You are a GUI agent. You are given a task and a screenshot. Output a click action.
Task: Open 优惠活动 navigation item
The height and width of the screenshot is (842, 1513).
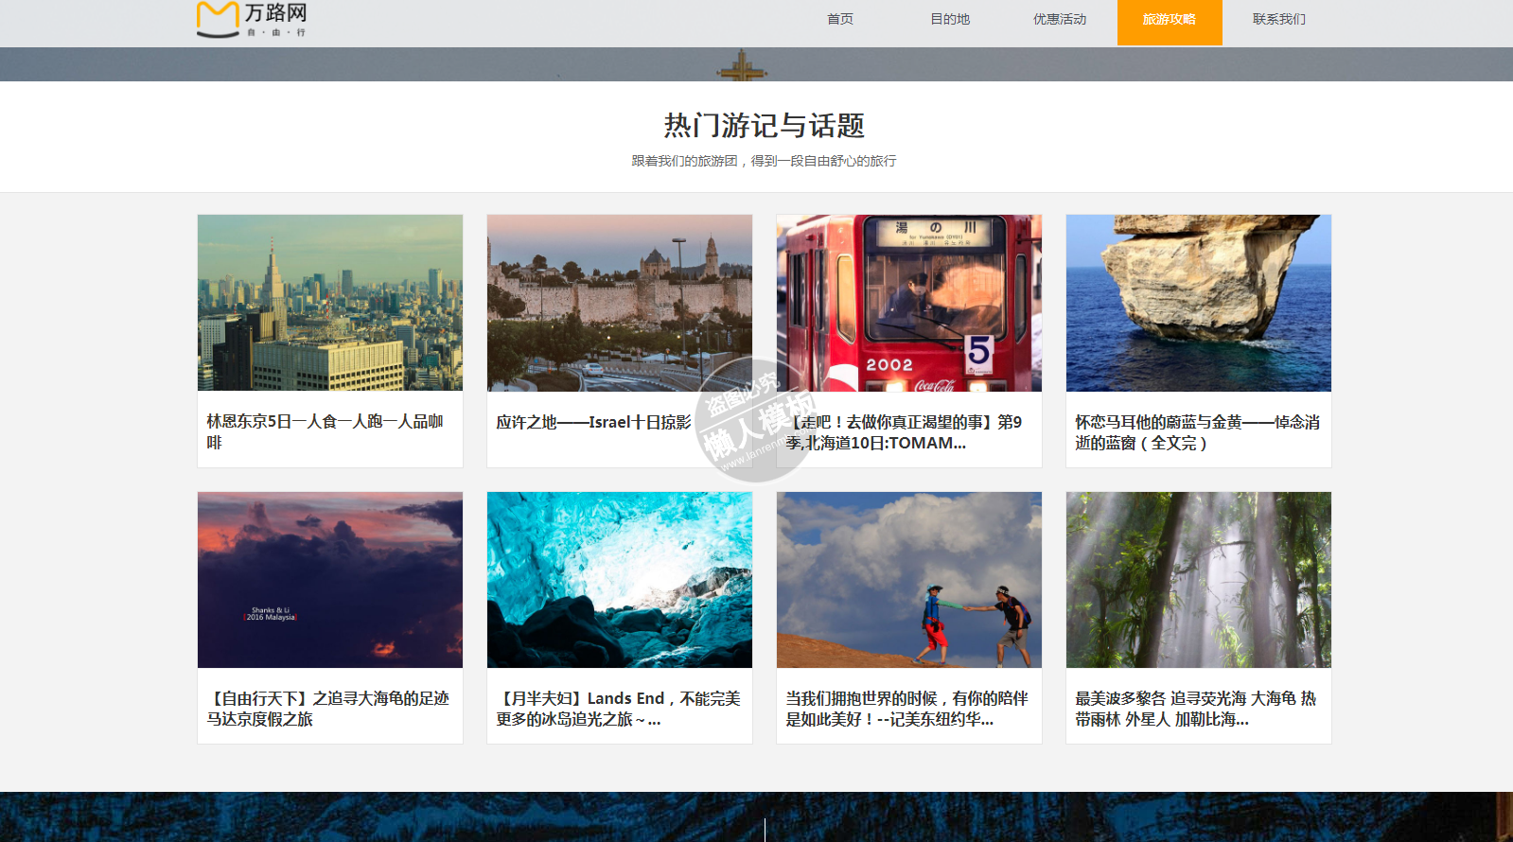pyautogui.click(x=1059, y=20)
